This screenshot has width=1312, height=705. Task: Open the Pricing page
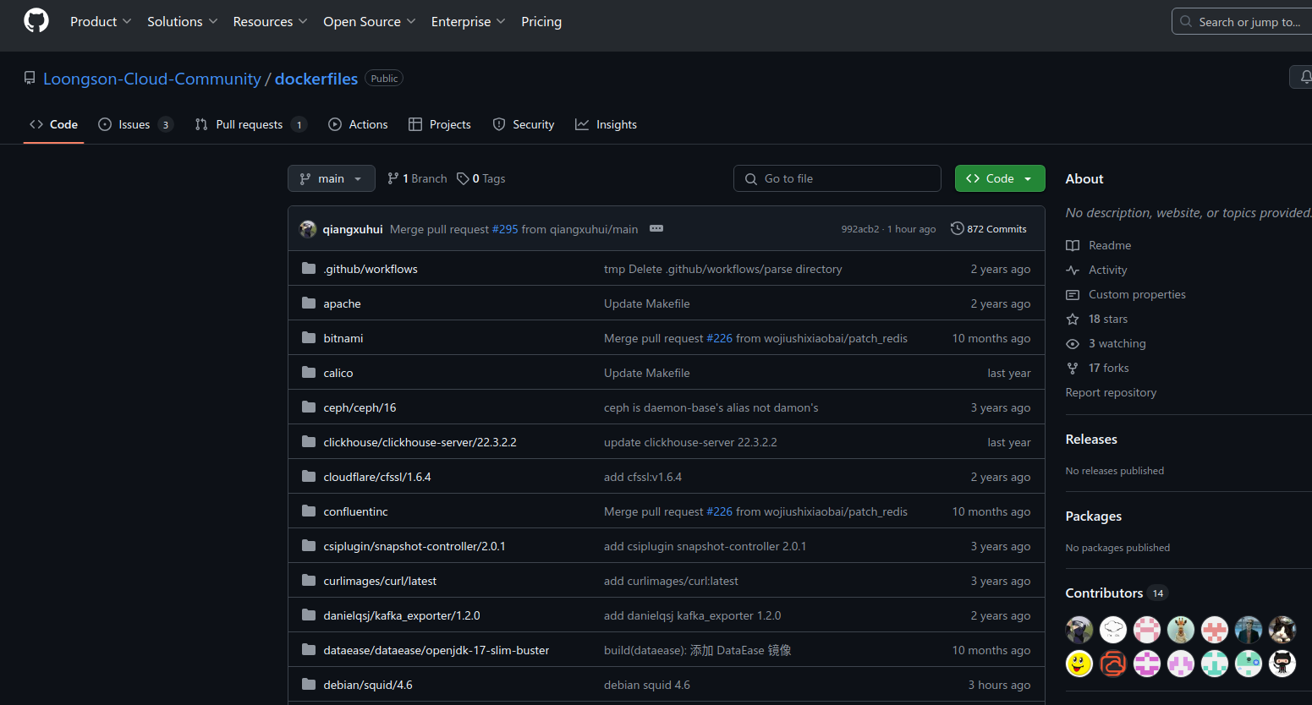pos(541,21)
